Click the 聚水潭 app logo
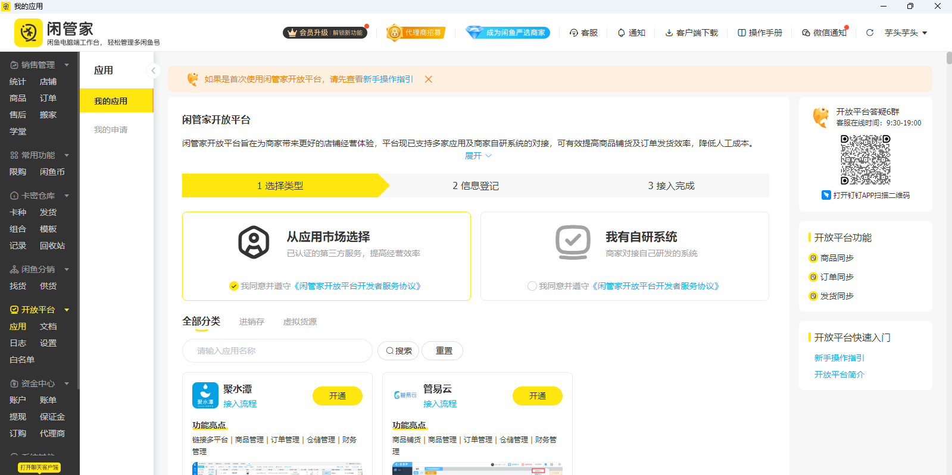Viewport: 952px width, 475px height. 205,395
